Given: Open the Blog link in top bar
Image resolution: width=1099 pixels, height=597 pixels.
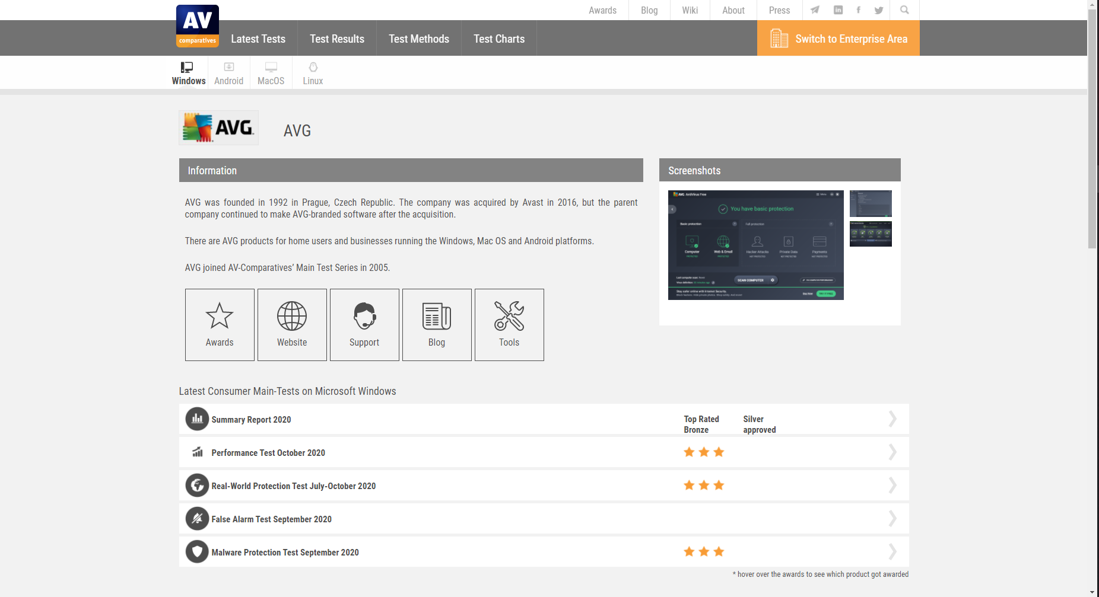Looking at the screenshot, I should pyautogui.click(x=649, y=10).
